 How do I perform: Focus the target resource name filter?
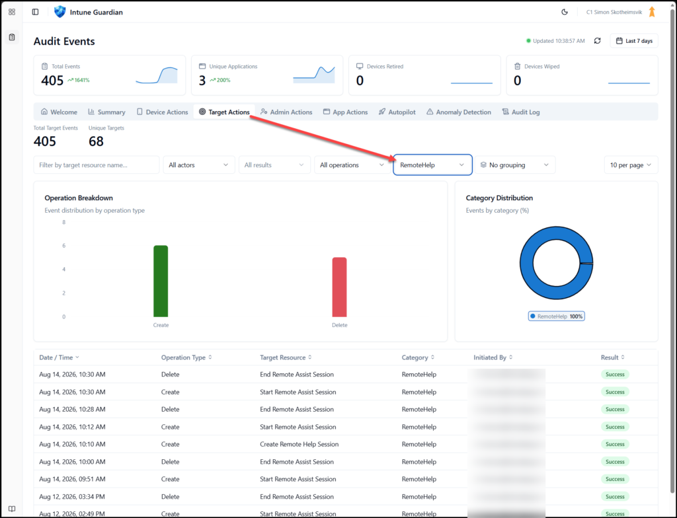click(97, 165)
